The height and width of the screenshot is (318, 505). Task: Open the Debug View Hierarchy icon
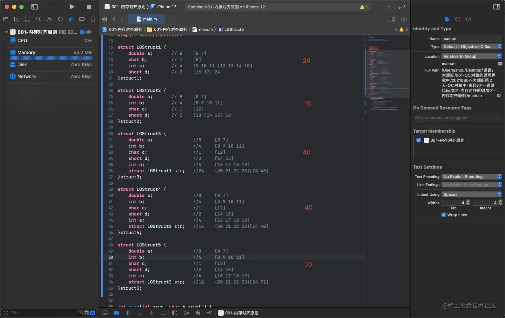[x=174, y=313]
